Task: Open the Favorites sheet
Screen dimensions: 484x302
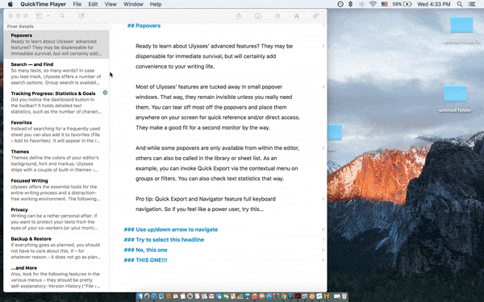Action: pos(56,131)
